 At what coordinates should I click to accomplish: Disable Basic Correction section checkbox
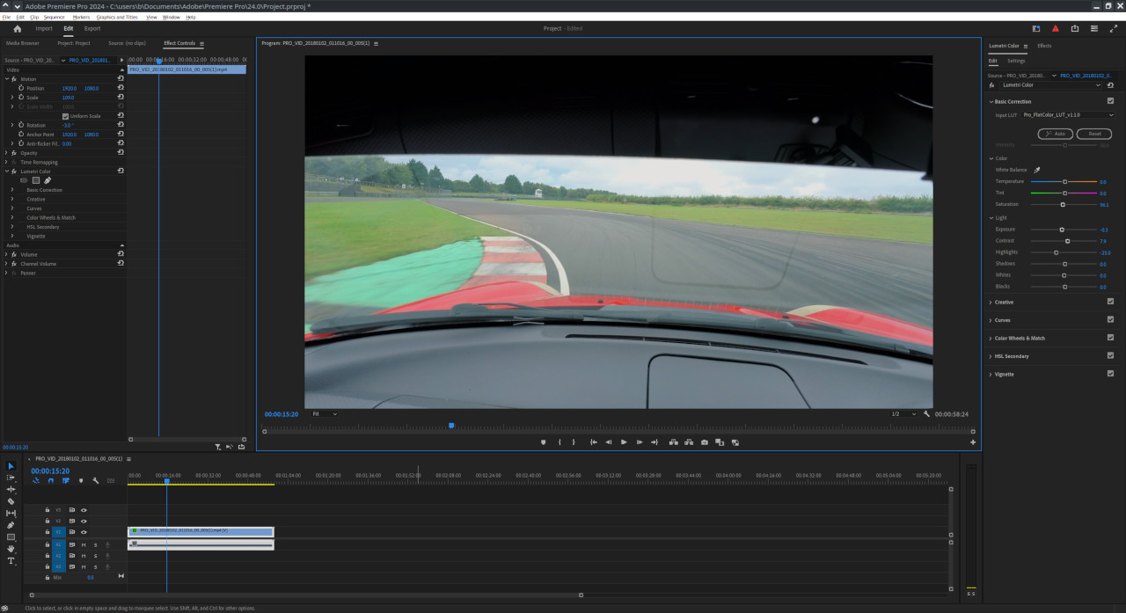coord(1110,101)
